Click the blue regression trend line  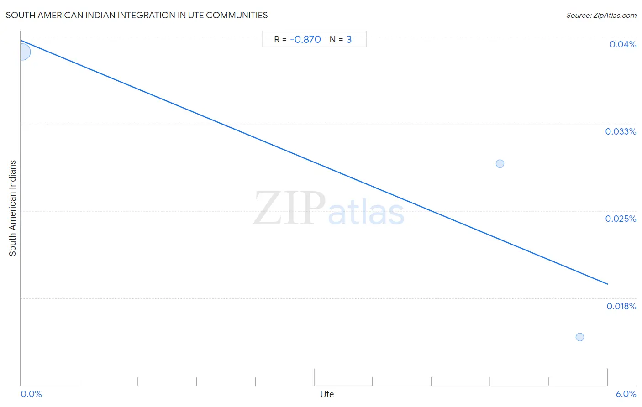(x=314, y=162)
